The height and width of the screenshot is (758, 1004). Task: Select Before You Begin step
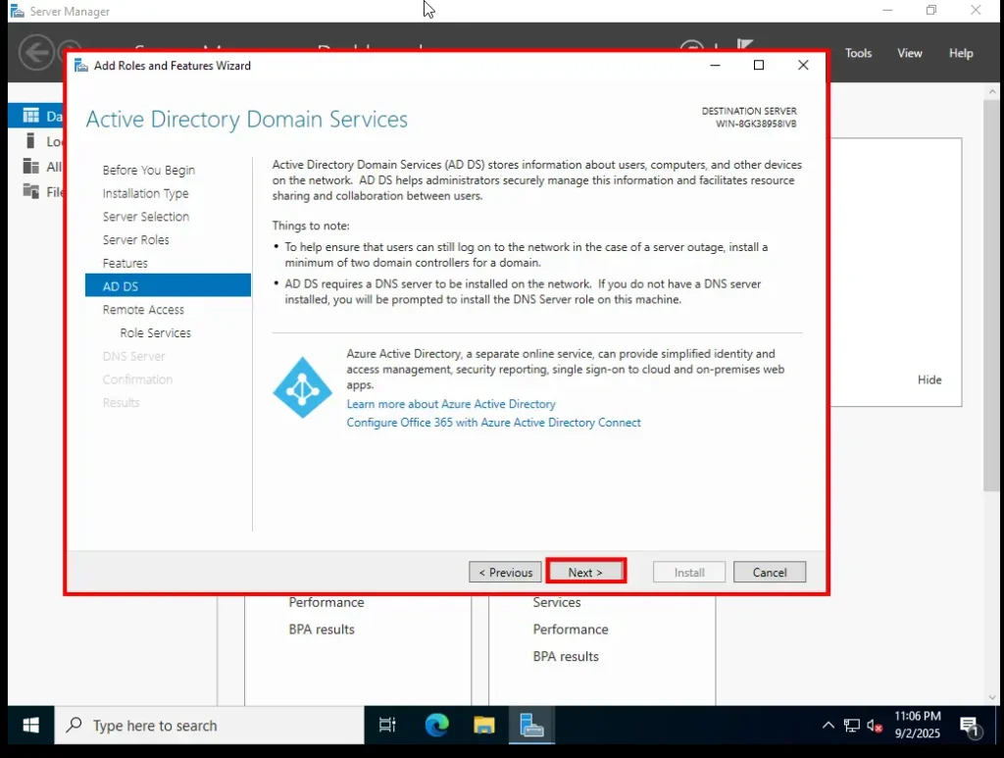click(x=149, y=171)
